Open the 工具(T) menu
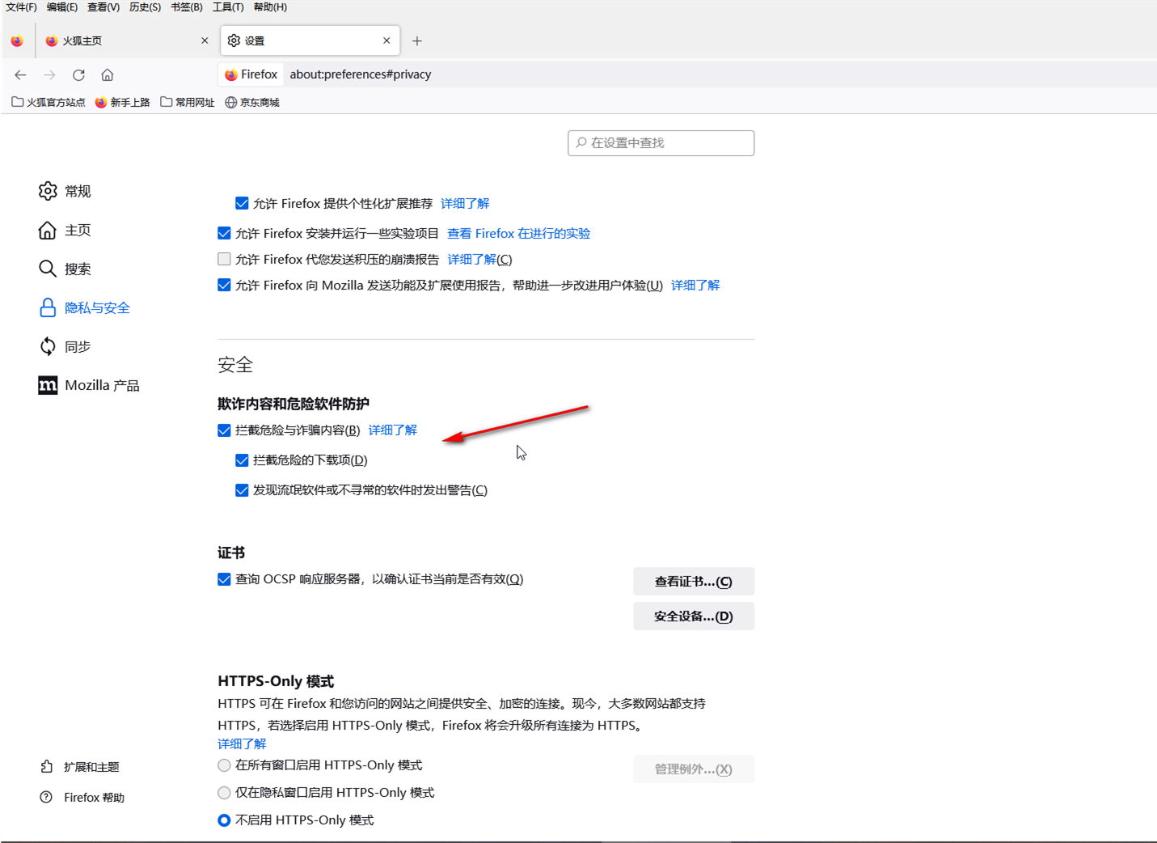The image size is (1157, 843). tap(228, 7)
